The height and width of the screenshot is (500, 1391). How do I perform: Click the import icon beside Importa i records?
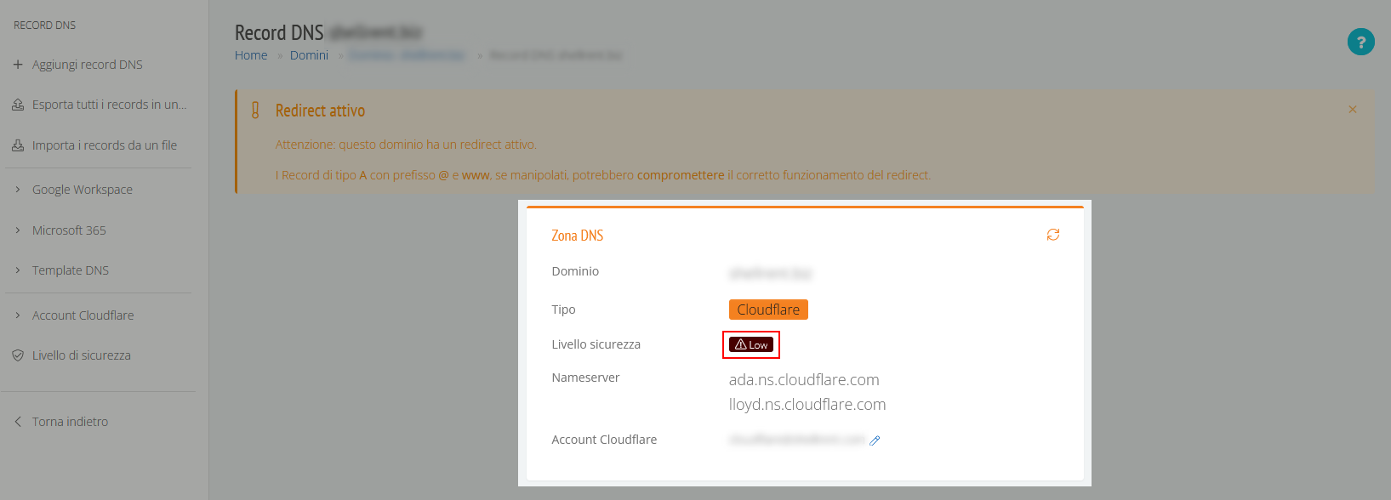pyautogui.click(x=18, y=145)
